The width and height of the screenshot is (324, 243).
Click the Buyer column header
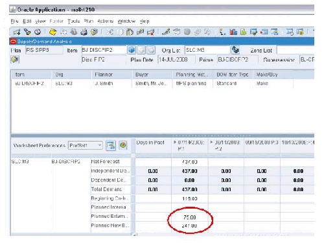point(152,75)
